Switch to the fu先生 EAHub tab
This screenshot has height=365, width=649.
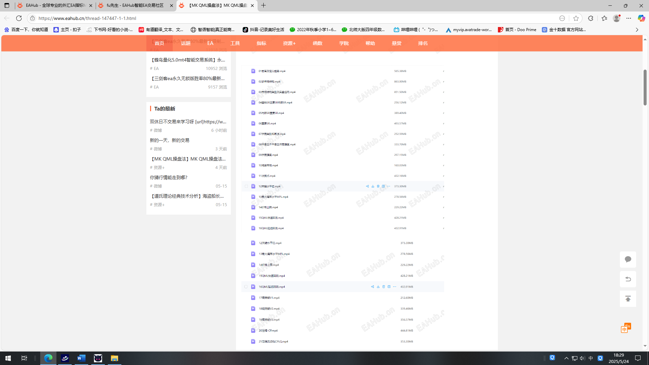pyautogui.click(x=135, y=5)
